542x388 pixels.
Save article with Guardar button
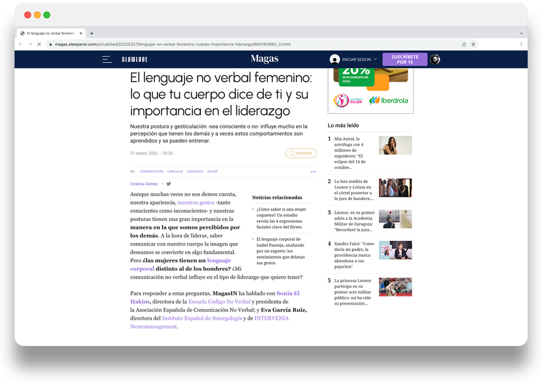tap(301, 153)
